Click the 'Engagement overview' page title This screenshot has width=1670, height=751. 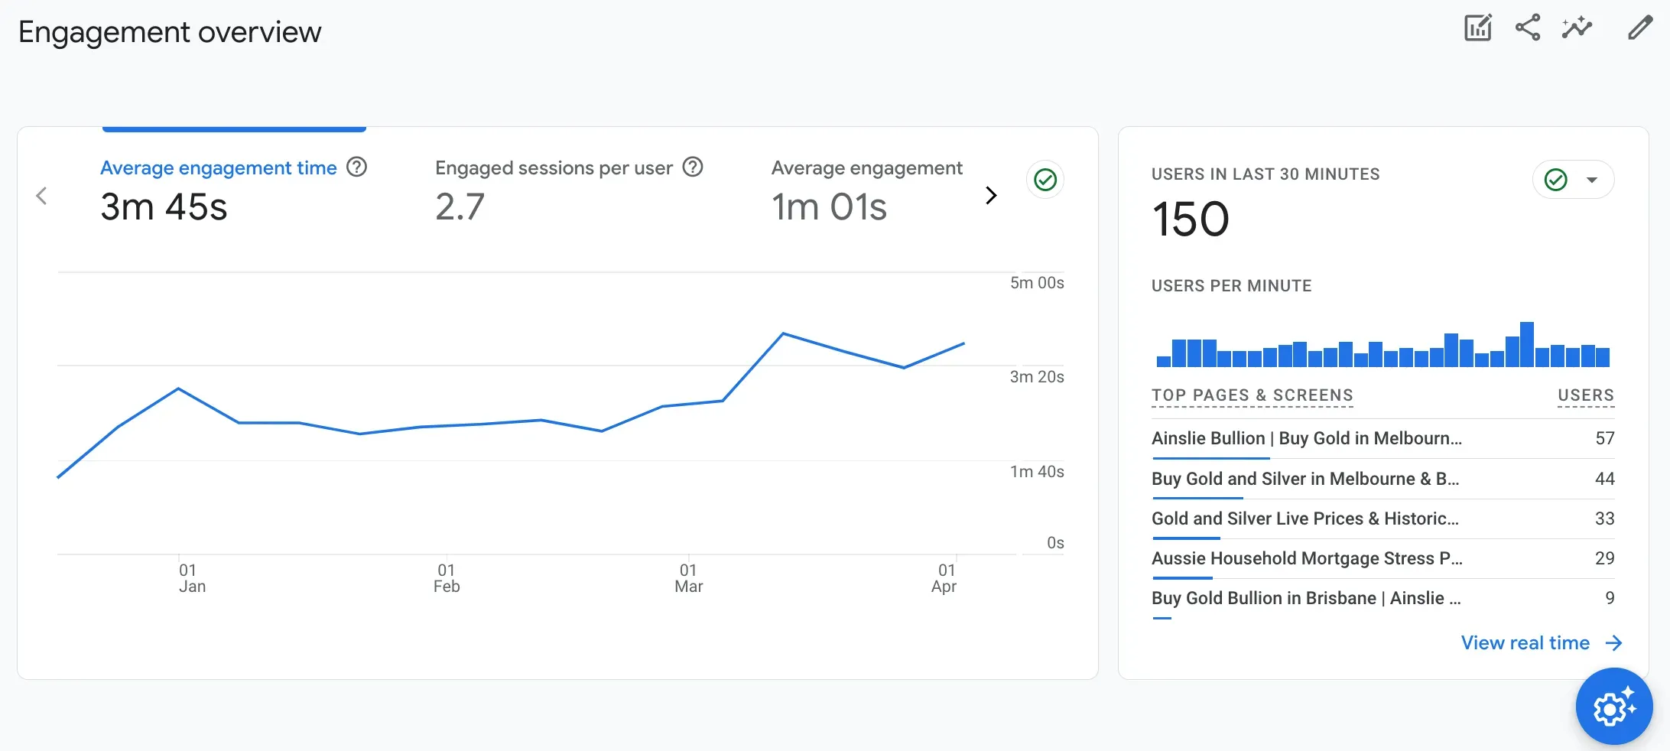coord(170,32)
